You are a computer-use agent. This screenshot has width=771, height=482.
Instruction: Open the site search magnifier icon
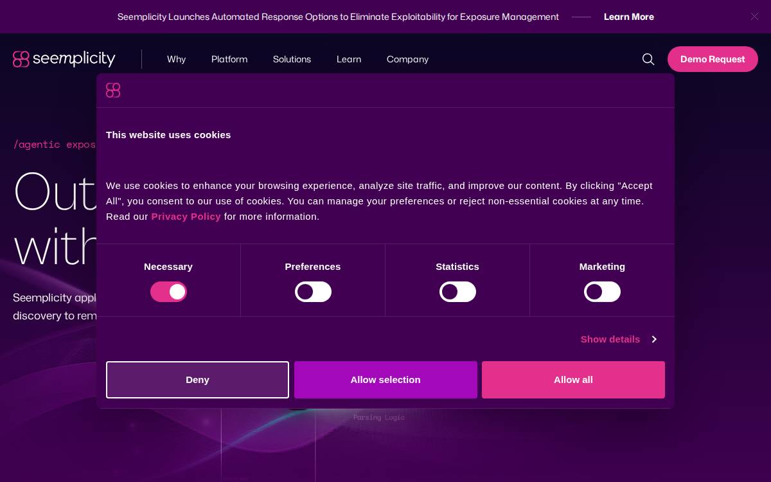coord(648,59)
